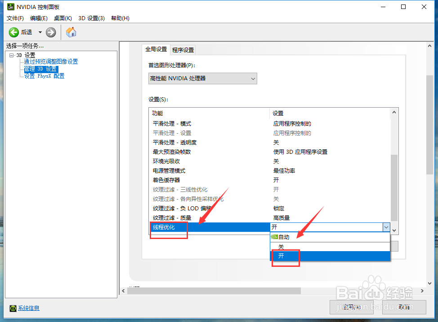Image resolution: width=438 pixels, height=322 pixels.
Task: Choose 开 in the dropdown list
Action: [330, 256]
